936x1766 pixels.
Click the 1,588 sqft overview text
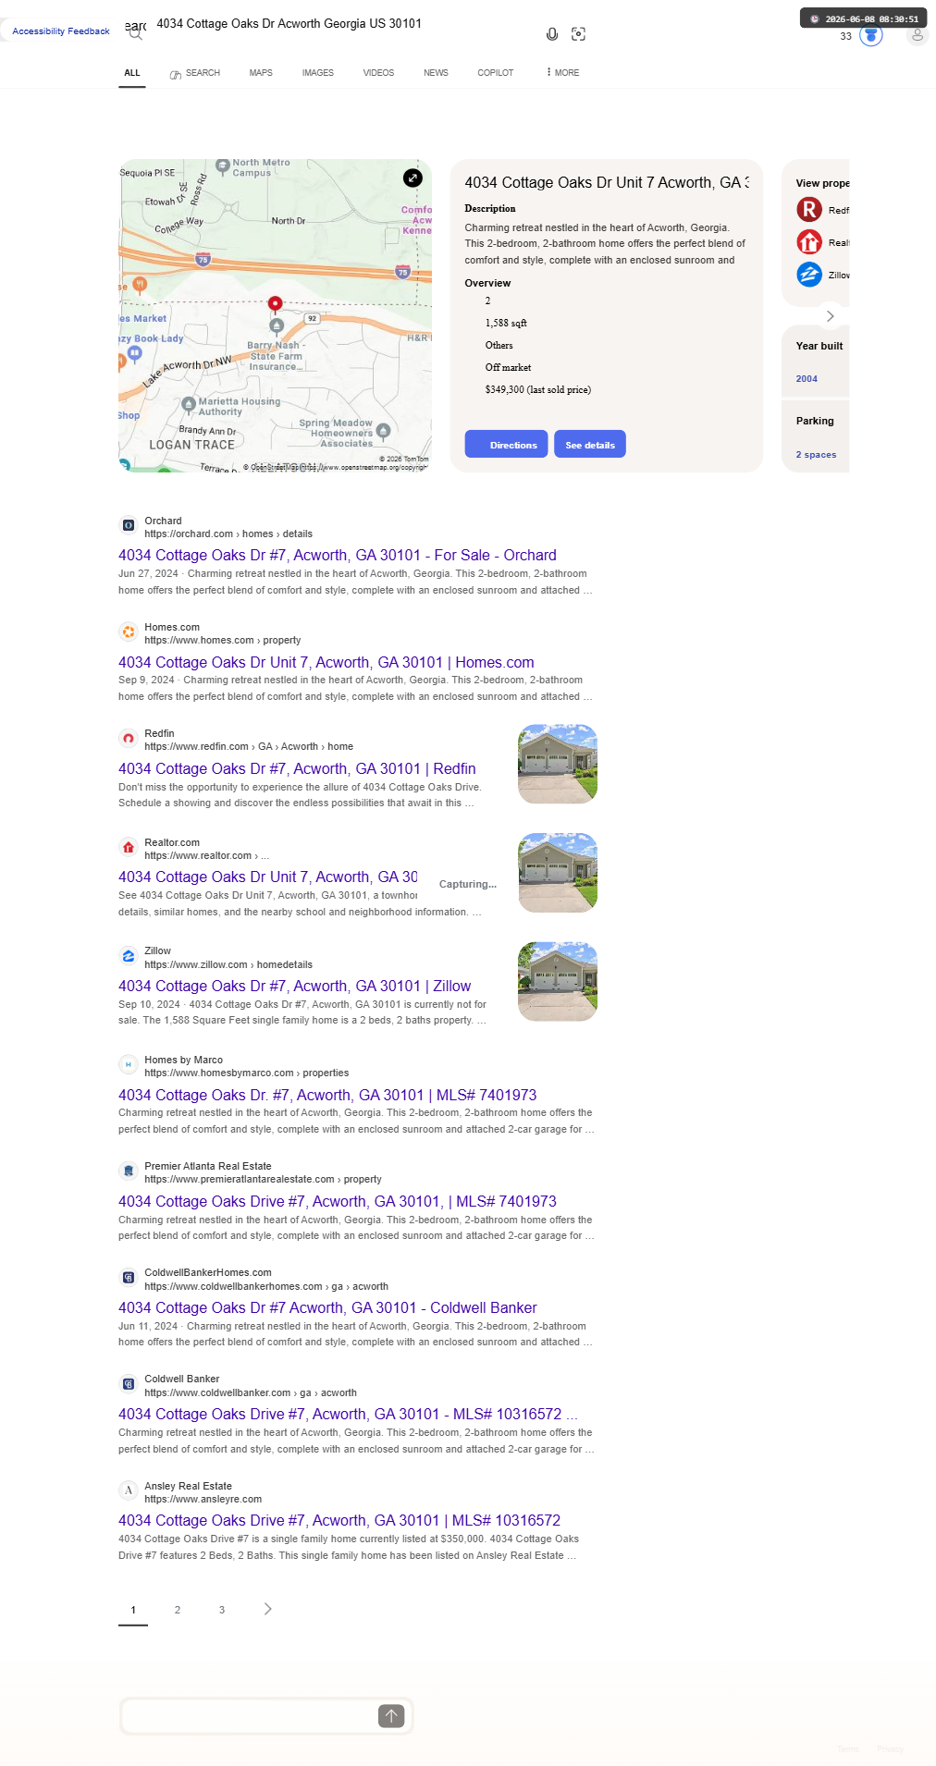click(x=506, y=324)
